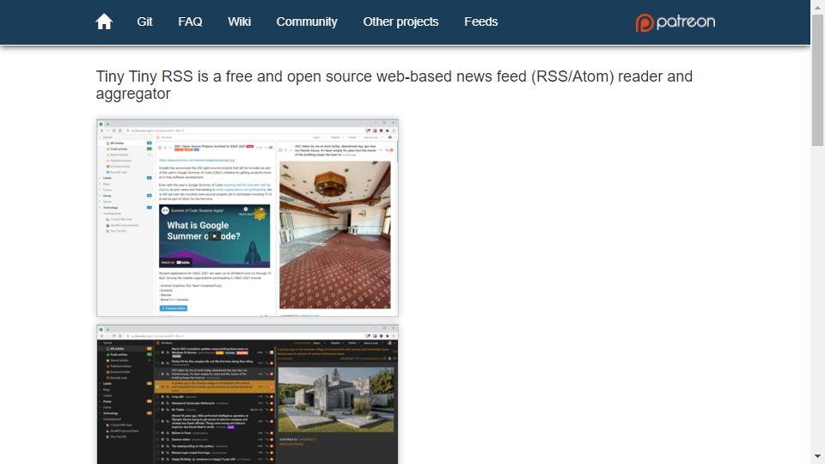Open the Wiki link
The image size is (825, 464).
coord(240,21)
